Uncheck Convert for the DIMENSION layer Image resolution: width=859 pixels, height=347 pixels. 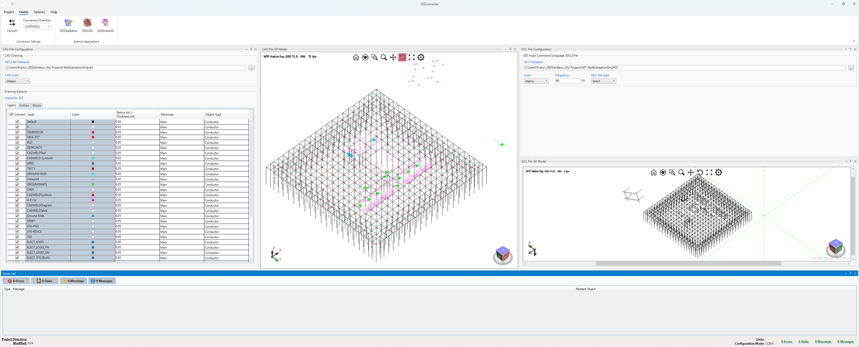point(17,132)
